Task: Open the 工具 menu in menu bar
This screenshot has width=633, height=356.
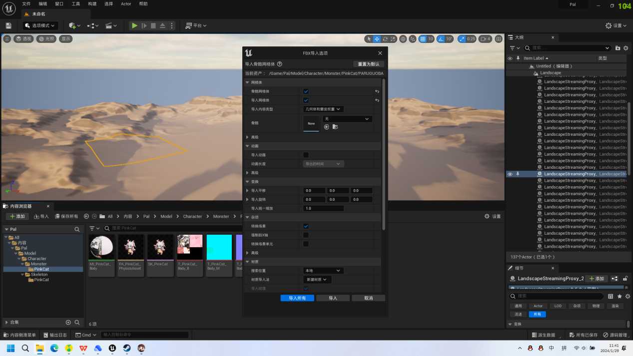Action: pyautogui.click(x=75, y=4)
